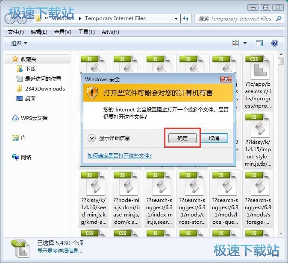Open the 帮助(H) menu
288x263 pixels.
110,32
